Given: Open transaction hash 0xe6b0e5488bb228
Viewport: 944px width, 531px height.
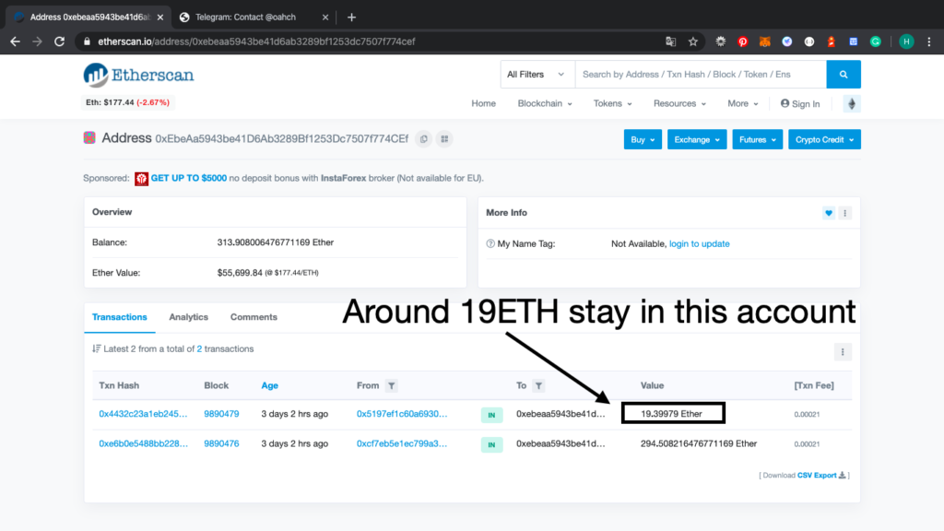Looking at the screenshot, I should (x=143, y=443).
